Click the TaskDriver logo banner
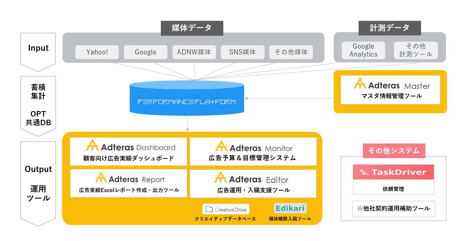The width and height of the screenshot is (466, 241). coord(393,172)
